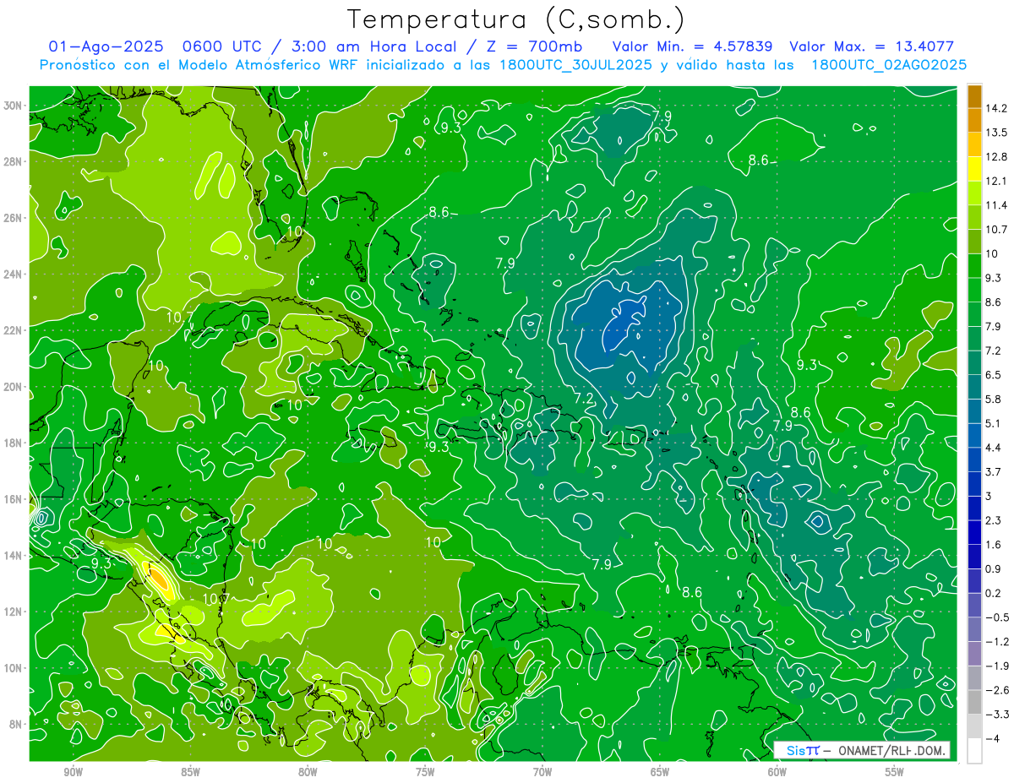Click the colorbar label '11.4'

[x=997, y=205]
